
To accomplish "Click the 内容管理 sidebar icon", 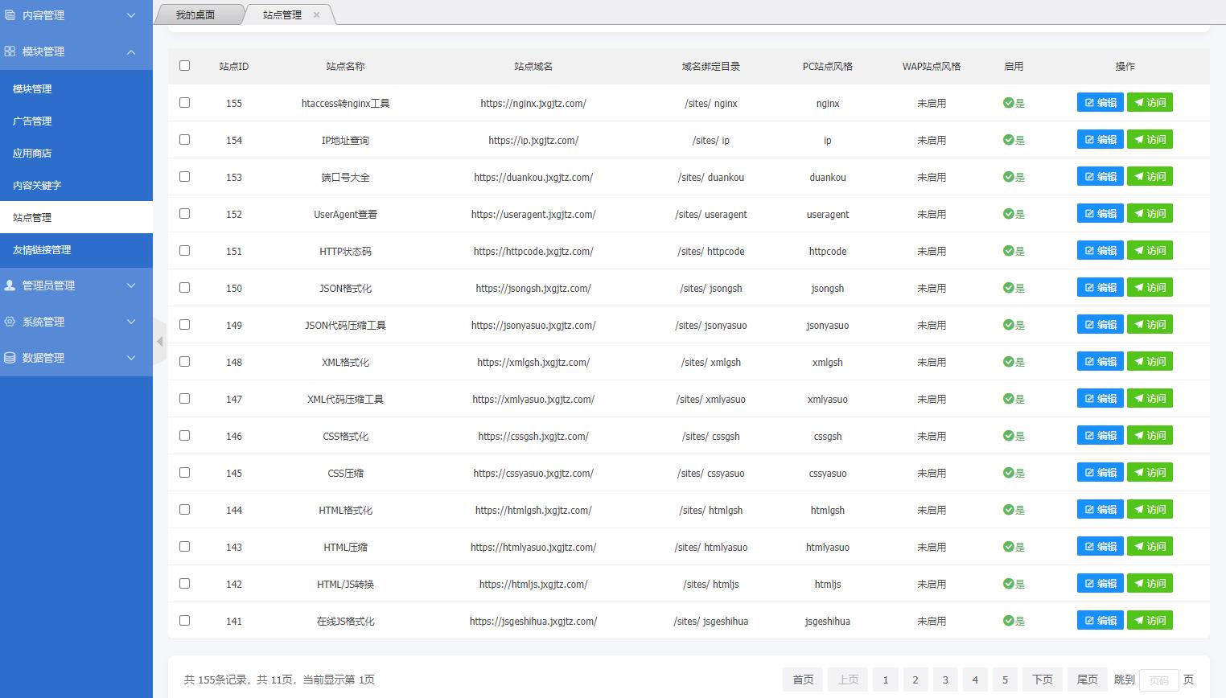I will pos(10,15).
